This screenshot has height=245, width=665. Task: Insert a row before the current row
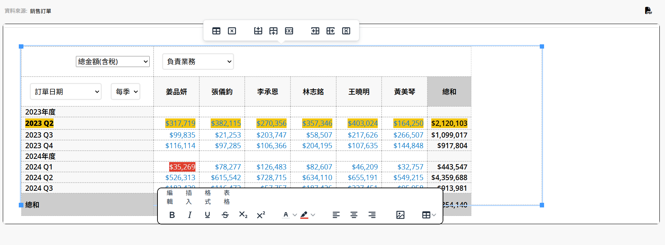pos(258,31)
